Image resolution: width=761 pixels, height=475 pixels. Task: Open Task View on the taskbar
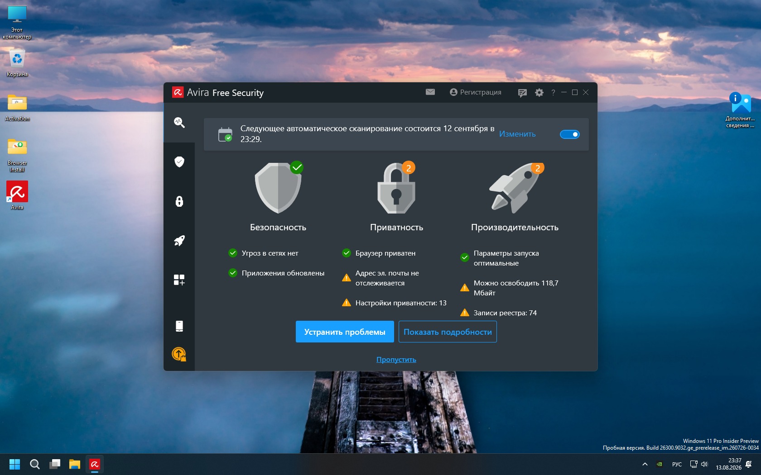click(x=55, y=464)
